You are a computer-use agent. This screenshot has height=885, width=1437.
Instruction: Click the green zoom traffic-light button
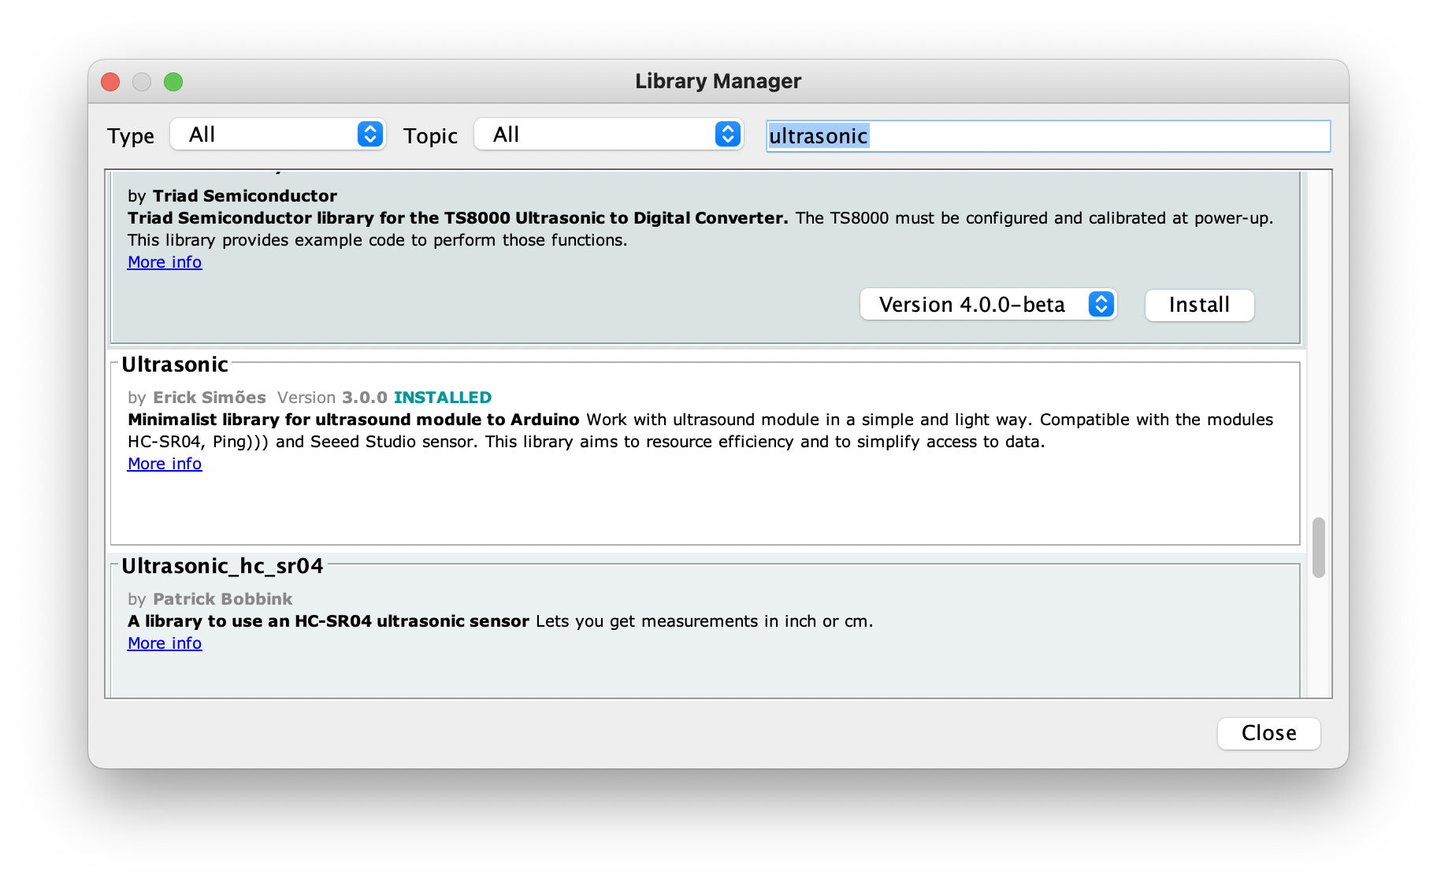click(174, 81)
